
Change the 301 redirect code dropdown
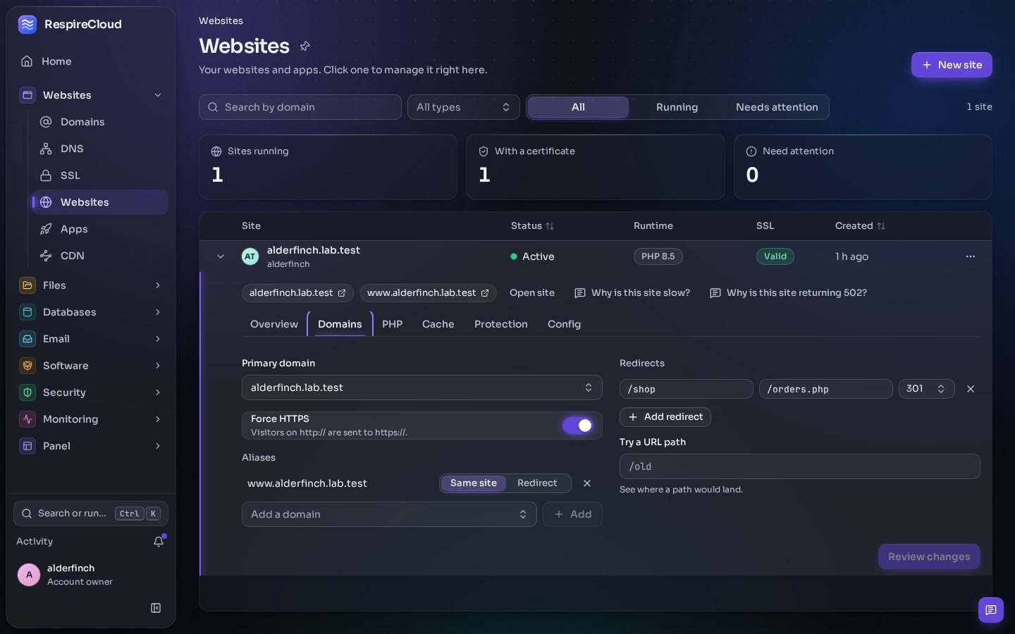926,389
